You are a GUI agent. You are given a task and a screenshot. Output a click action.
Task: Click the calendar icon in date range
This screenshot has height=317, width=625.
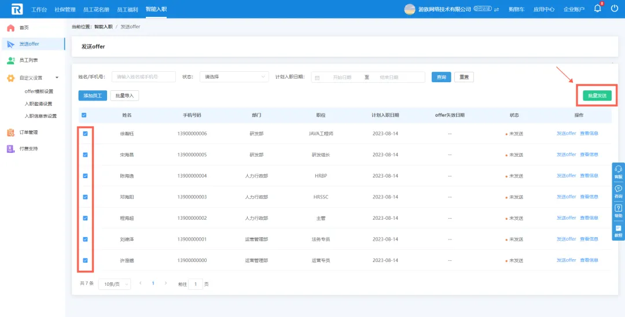tap(317, 78)
